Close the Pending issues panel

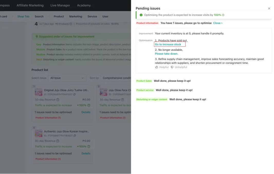click(269, 8)
